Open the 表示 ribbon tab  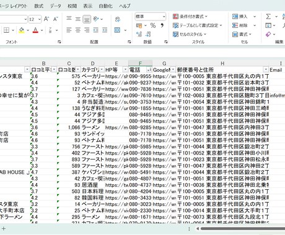pos(88,6)
